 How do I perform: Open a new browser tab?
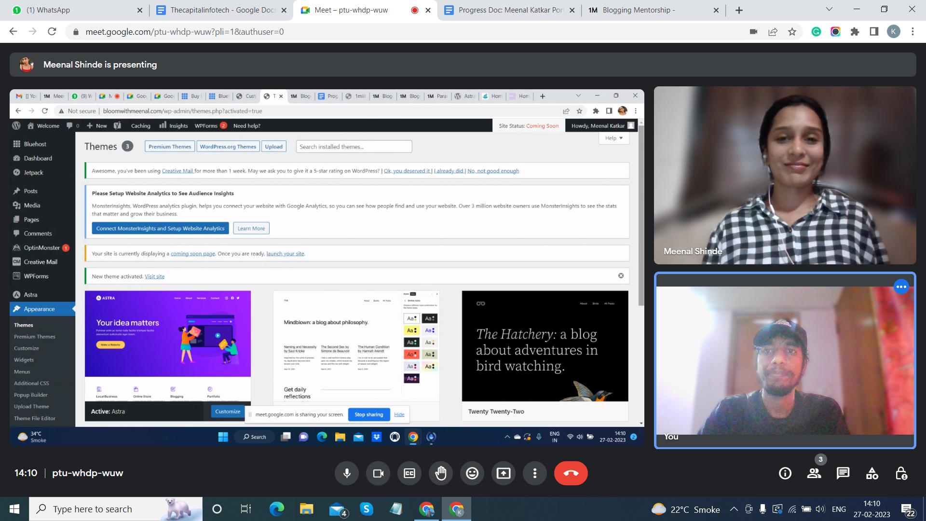coord(739,10)
